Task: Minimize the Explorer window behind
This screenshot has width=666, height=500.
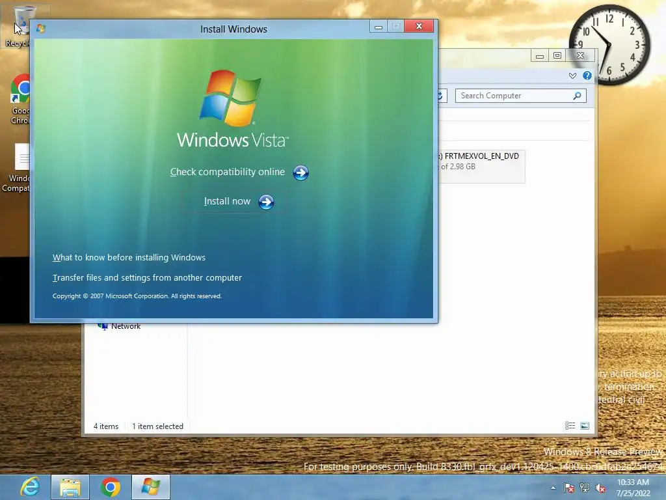Action: click(540, 56)
